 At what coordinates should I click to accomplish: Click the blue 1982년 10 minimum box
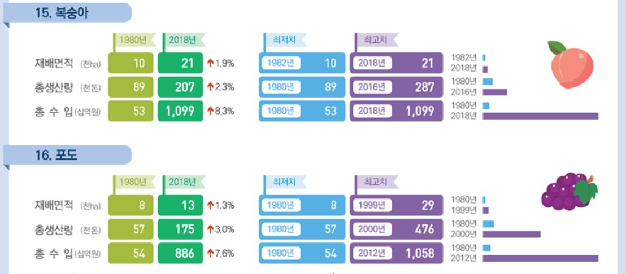(x=302, y=63)
